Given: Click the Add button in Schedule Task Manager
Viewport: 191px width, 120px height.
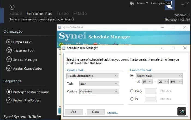Looking at the screenshot, I should point(74,112).
